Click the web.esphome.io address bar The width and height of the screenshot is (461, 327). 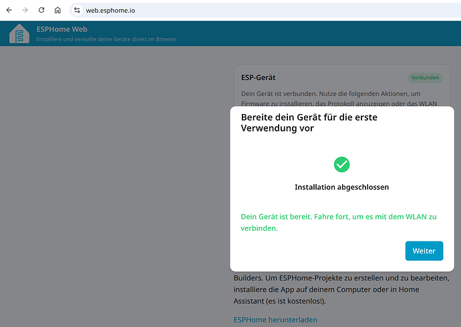point(265,10)
